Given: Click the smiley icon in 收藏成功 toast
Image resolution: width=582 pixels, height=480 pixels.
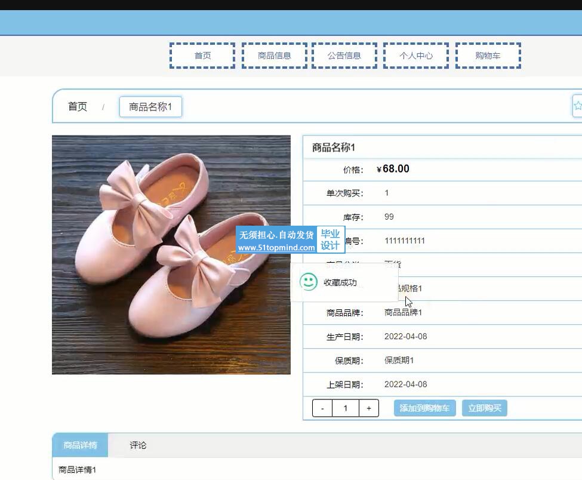Looking at the screenshot, I should click(x=309, y=282).
